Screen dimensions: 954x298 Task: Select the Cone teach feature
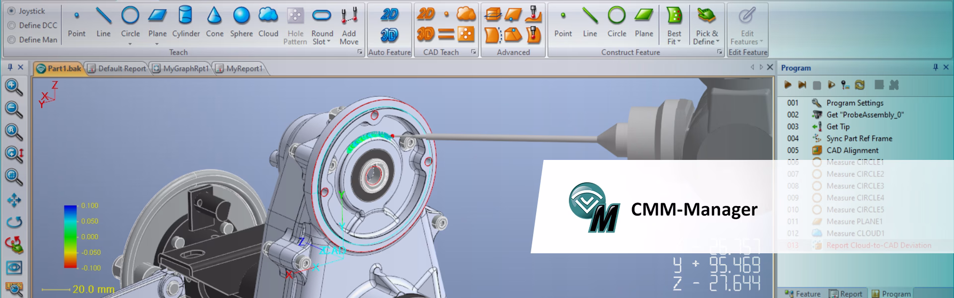tap(214, 23)
